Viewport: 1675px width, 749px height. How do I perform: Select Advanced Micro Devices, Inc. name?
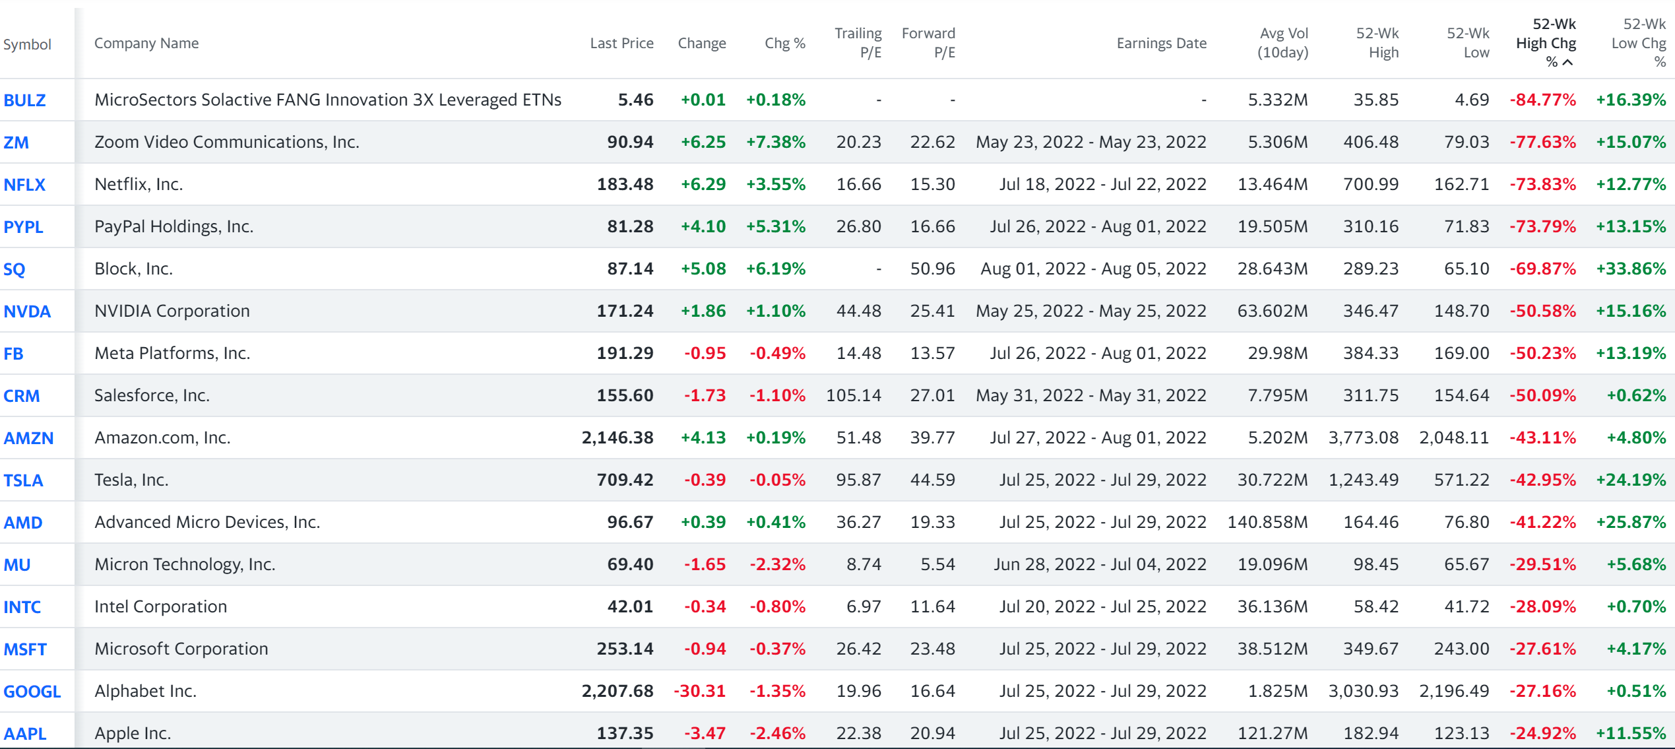207,522
